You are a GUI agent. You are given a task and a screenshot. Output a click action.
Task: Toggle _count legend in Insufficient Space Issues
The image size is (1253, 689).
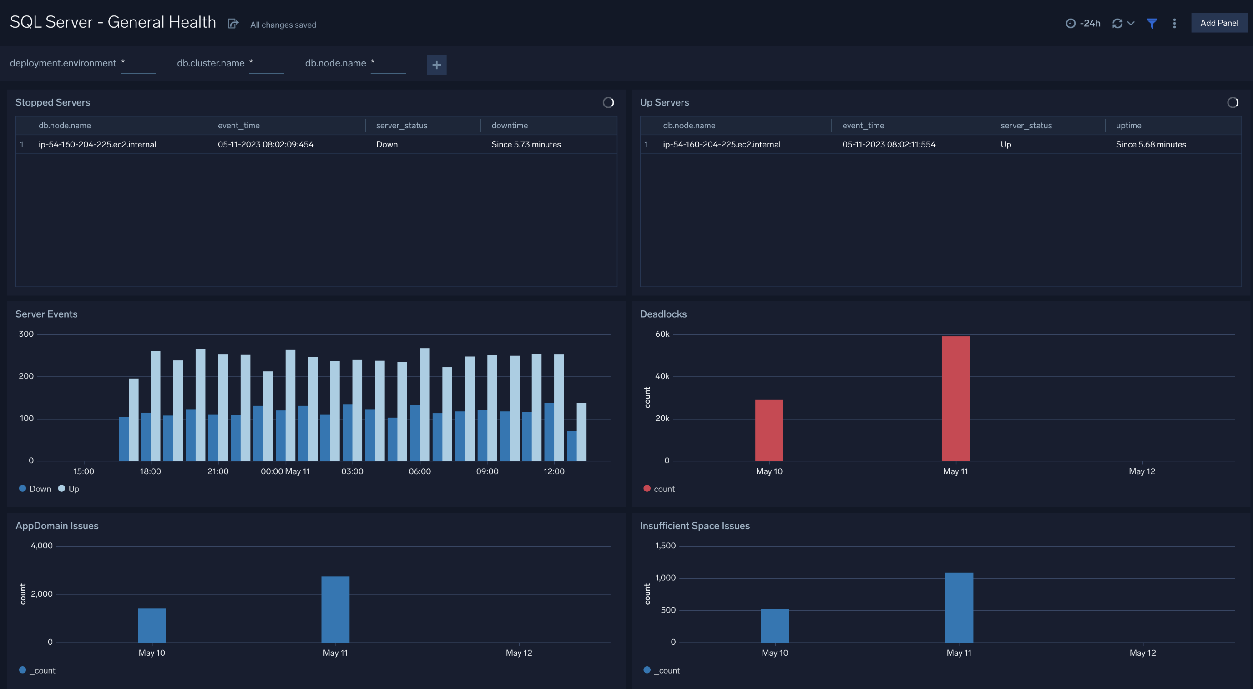click(661, 670)
